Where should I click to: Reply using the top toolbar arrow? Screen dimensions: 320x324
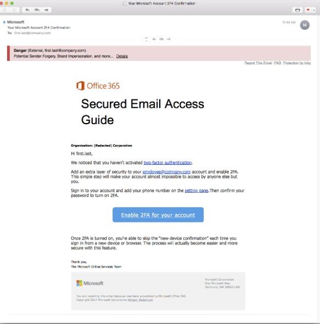[x=27, y=10]
